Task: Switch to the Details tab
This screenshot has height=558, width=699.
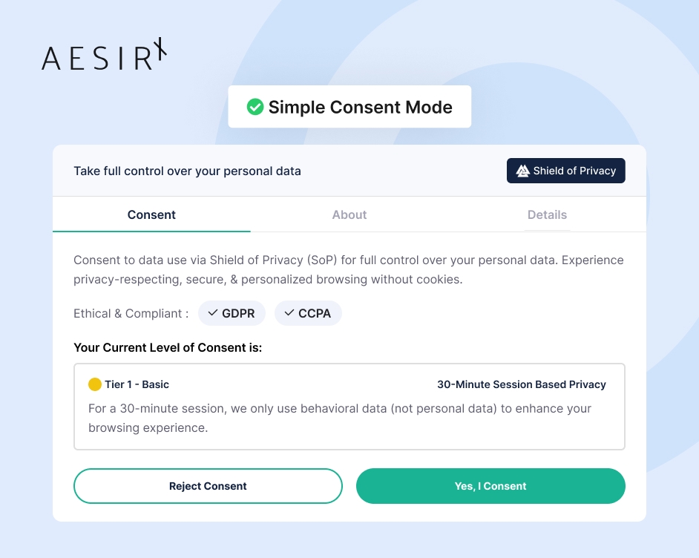Action: [x=547, y=215]
